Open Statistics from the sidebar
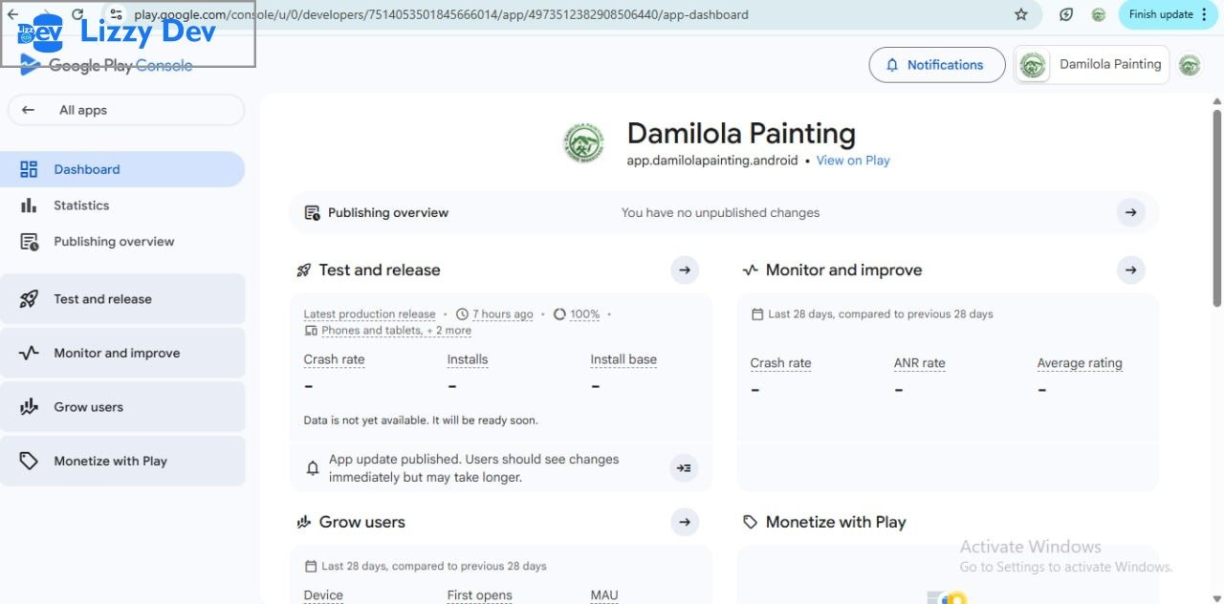This screenshot has width=1224, height=604. pyautogui.click(x=81, y=205)
